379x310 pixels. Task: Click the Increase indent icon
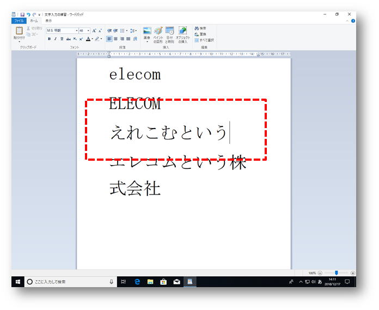[115, 31]
